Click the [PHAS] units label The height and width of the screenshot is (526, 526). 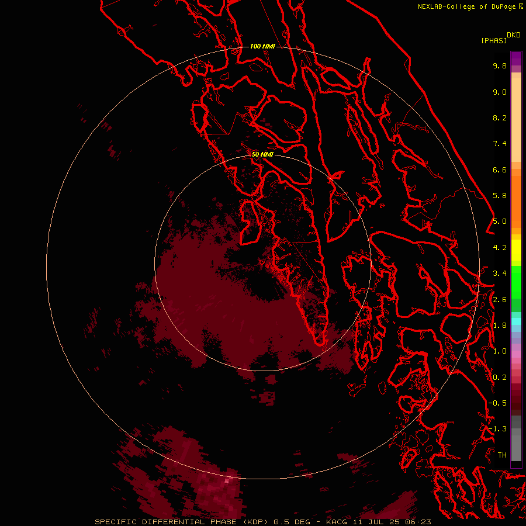[494, 41]
